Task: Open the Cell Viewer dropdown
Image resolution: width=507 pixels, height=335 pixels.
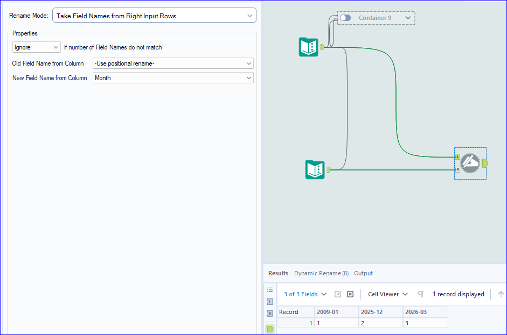Action: 388,294
